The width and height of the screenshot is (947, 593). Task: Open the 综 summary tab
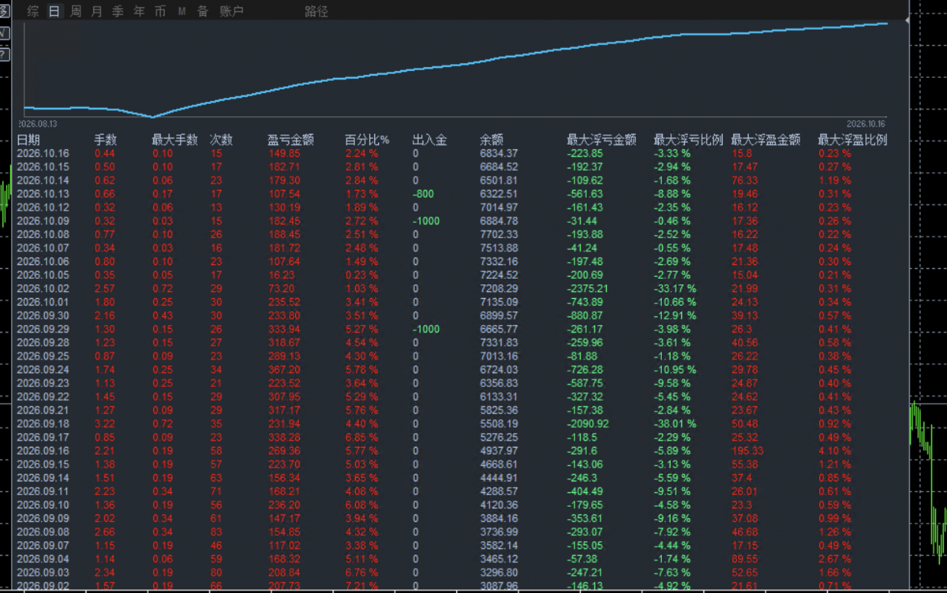32,12
